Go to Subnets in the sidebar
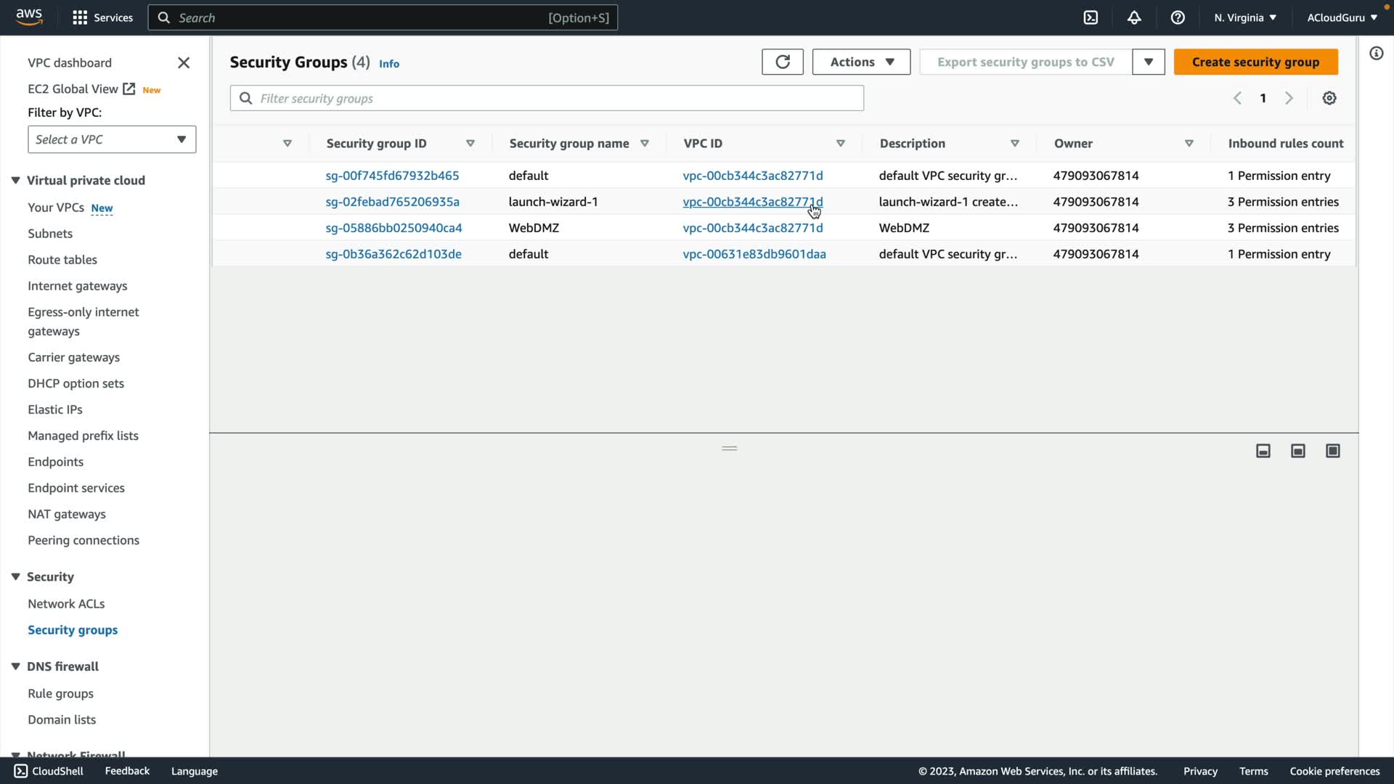This screenshot has width=1394, height=784. click(x=50, y=233)
